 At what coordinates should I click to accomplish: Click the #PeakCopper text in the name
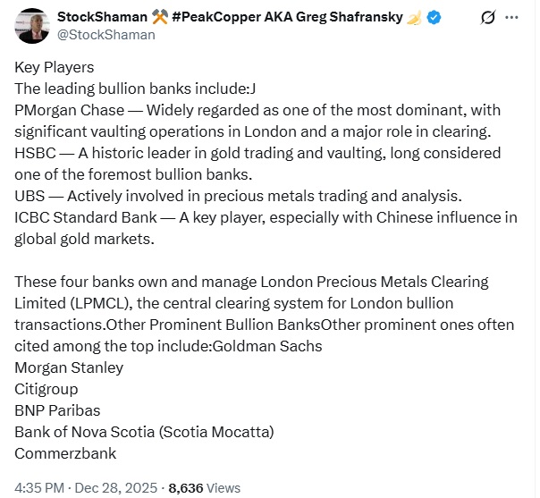pos(218,17)
